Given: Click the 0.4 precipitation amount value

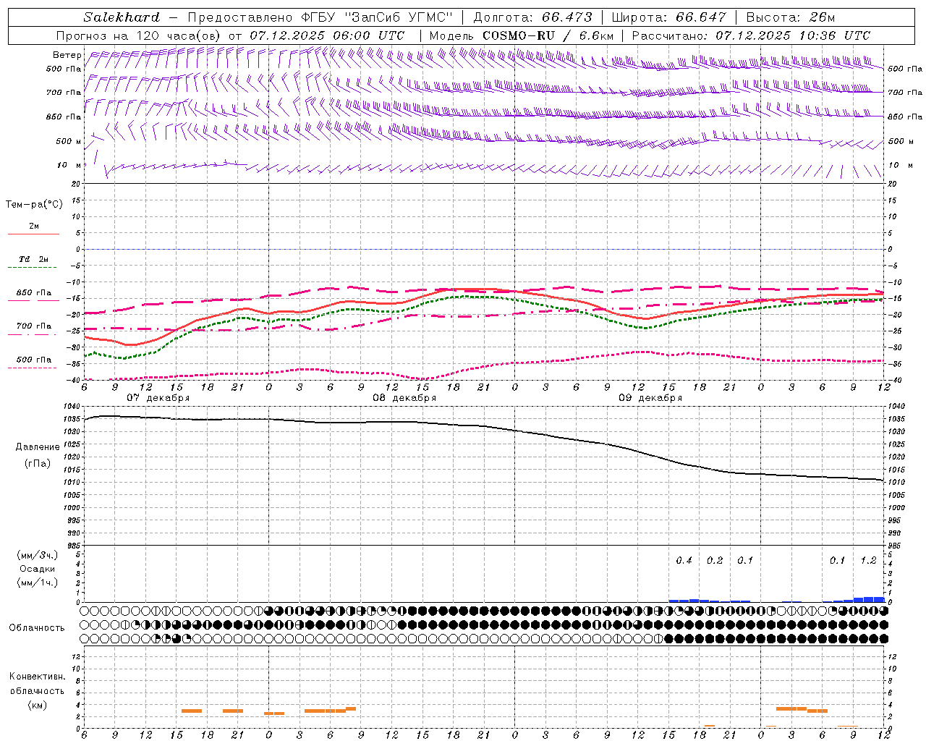Looking at the screenshot, I should point(684,561).
